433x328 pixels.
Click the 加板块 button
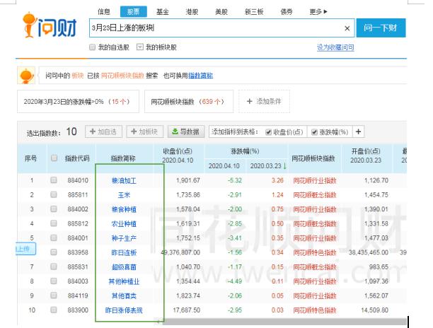coord(145,132)
